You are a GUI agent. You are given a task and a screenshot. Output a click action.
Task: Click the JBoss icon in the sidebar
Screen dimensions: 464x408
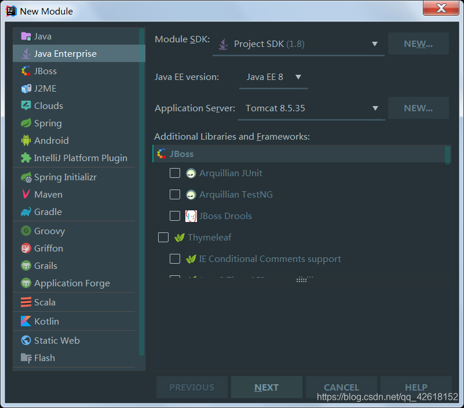[26, 71]
